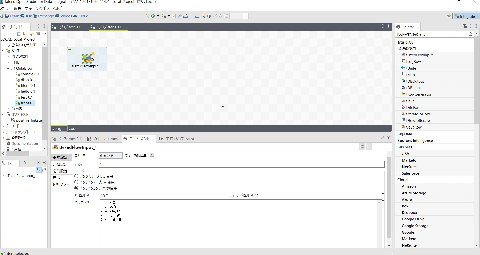Expand the v651 folder
The image size is (480, 255).
click(x=8, y=109)
